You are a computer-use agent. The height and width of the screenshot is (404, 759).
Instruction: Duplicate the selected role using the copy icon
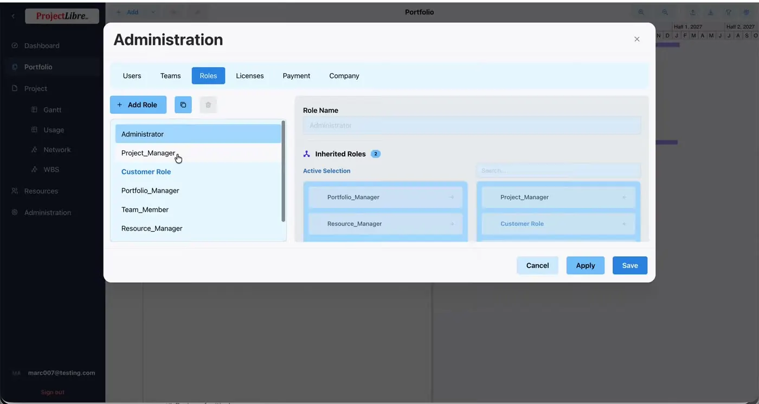click(x=183, y=105)
